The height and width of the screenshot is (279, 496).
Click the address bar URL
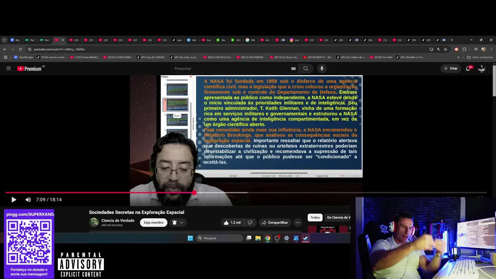pos(59,49)
